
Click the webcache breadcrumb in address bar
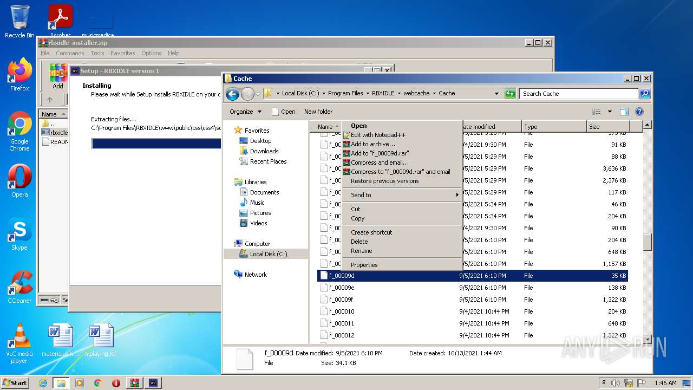coord(416,93)
